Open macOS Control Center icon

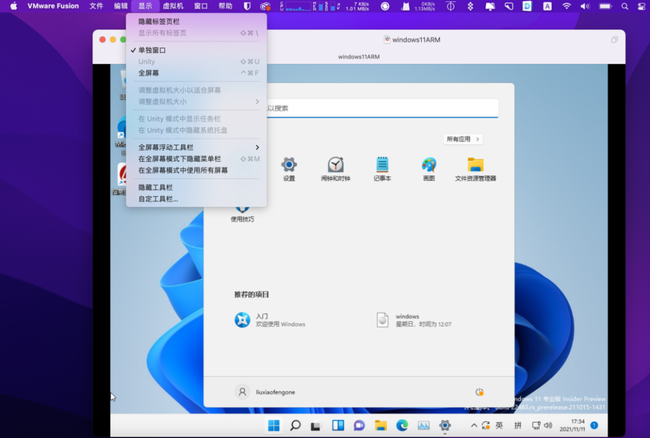pyautogui.click(x=642, y=6)
